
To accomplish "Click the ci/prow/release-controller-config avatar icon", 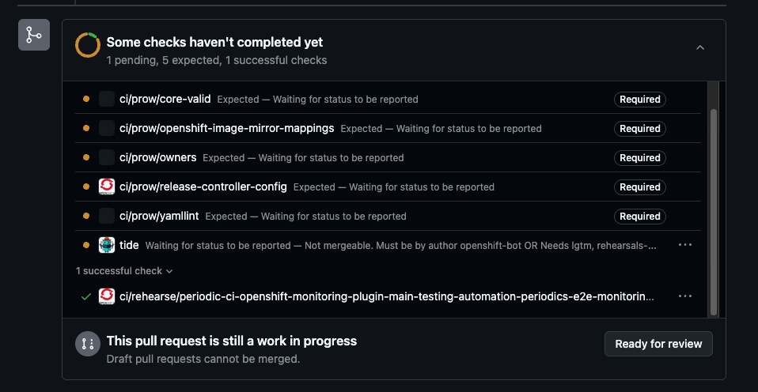I will [x=107, y=187].
